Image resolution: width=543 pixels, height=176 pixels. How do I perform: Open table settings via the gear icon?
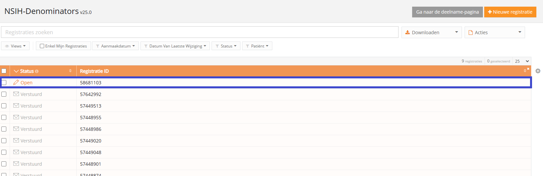pos(538,71)
